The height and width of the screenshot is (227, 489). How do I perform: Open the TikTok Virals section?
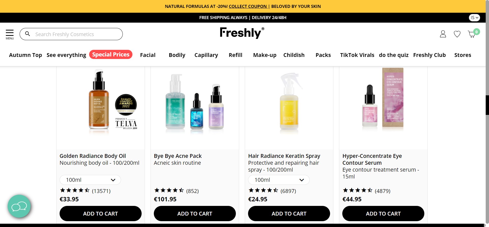click(357, 55)
